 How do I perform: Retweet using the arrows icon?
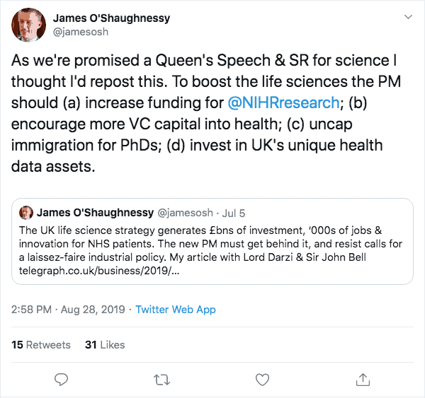click(161, 379)
